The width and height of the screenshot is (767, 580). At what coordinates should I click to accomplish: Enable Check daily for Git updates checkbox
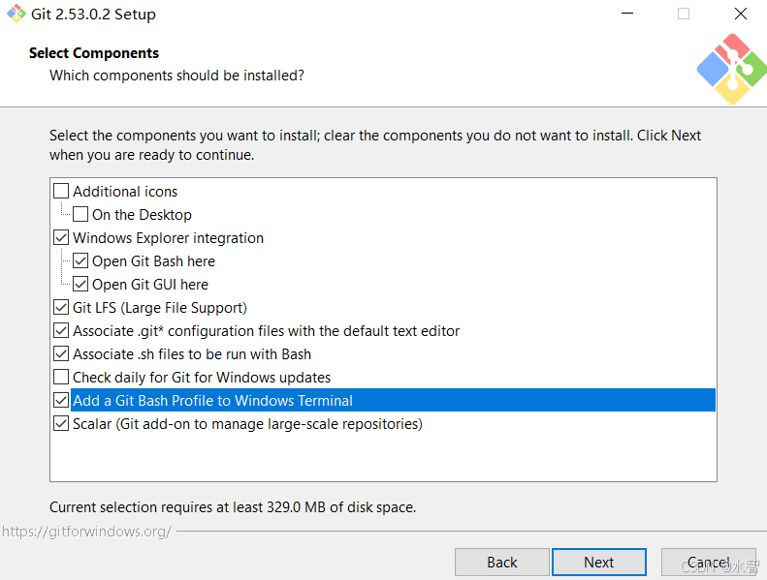(61, 378)
